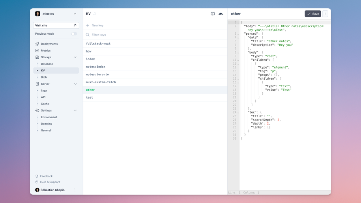Image resolution: width=361 pixels, height=203 pixels.
Task: Toggle Preview mode switch
Action: 74,34
